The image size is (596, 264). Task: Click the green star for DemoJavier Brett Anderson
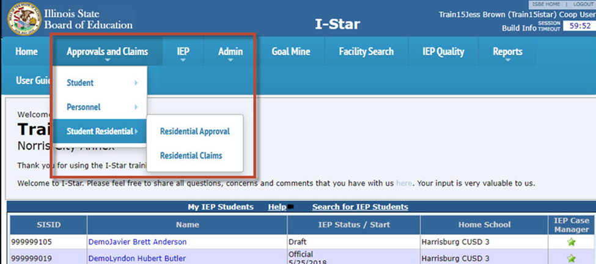click(x=572, y=242)
